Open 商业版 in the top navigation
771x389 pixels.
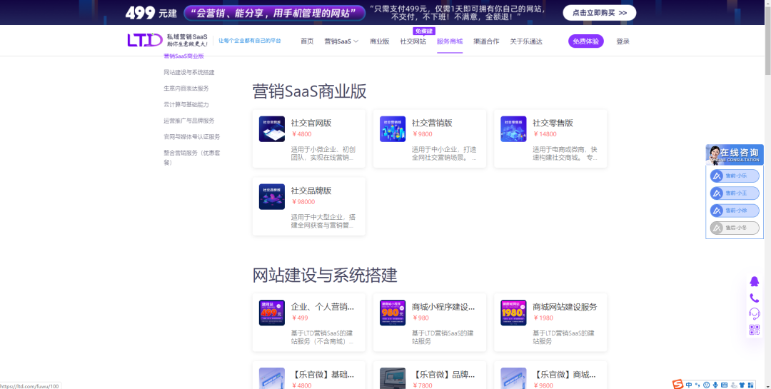380,41
